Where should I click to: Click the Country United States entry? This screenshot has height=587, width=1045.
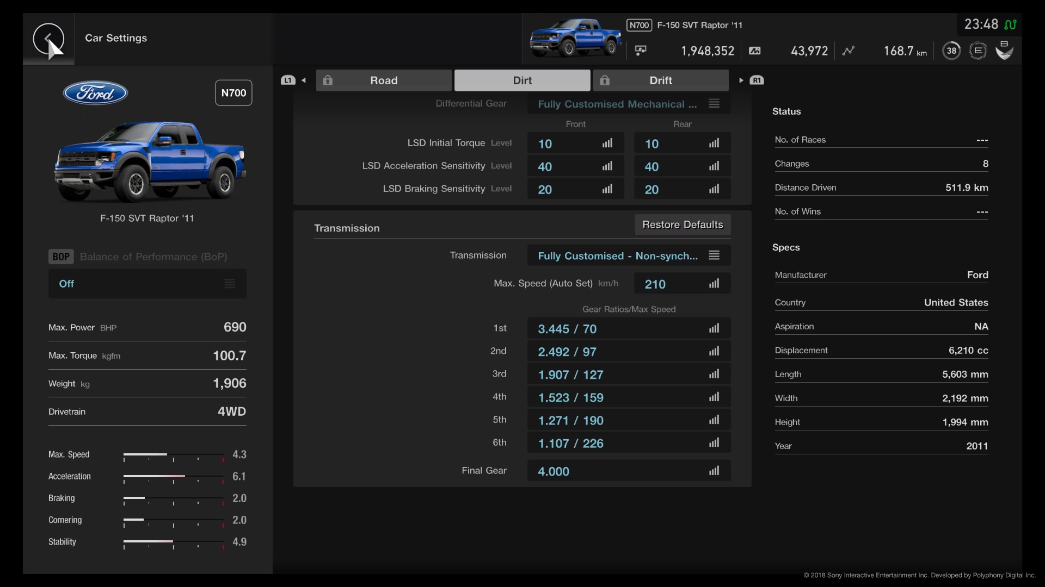(881, 303)
